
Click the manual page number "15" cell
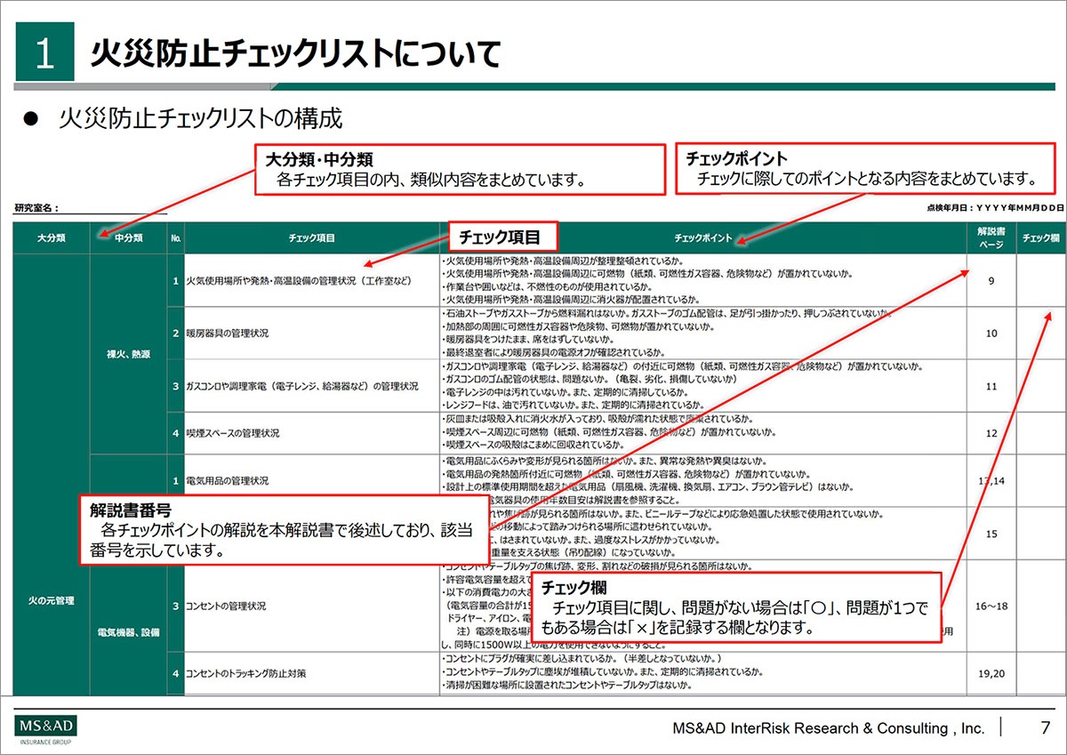991,534
